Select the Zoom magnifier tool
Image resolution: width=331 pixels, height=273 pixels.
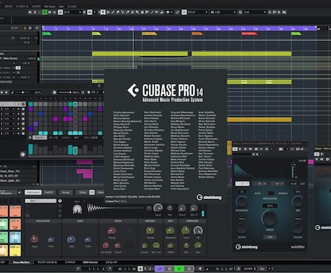click(x=137, y=12)
